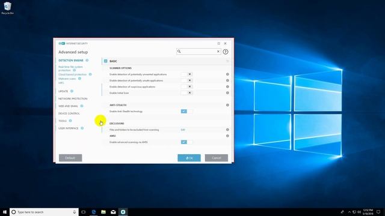Open info icon for AMSI section
This screenshot has width=385, height=216.
click(227, 136)
